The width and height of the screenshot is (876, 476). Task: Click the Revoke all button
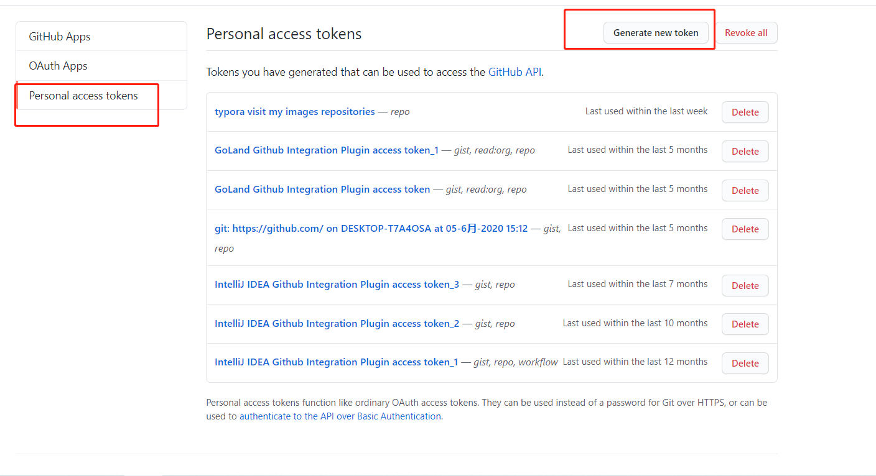point(746,32)
